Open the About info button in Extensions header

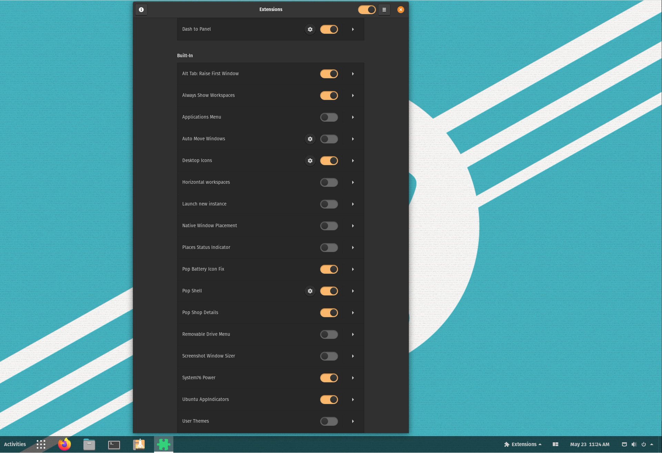pos(141,10)
